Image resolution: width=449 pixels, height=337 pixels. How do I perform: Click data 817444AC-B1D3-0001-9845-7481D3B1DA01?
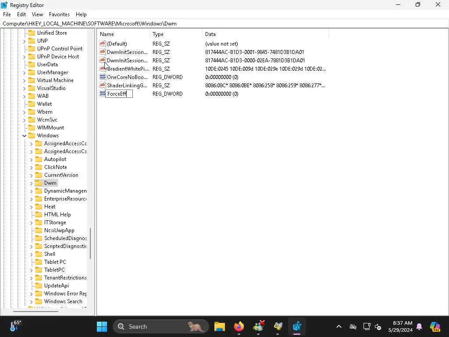(255, 52)
